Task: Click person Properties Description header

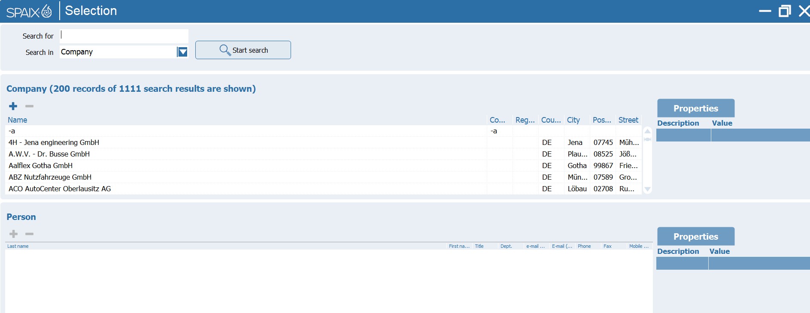Action: coord(678,251)
